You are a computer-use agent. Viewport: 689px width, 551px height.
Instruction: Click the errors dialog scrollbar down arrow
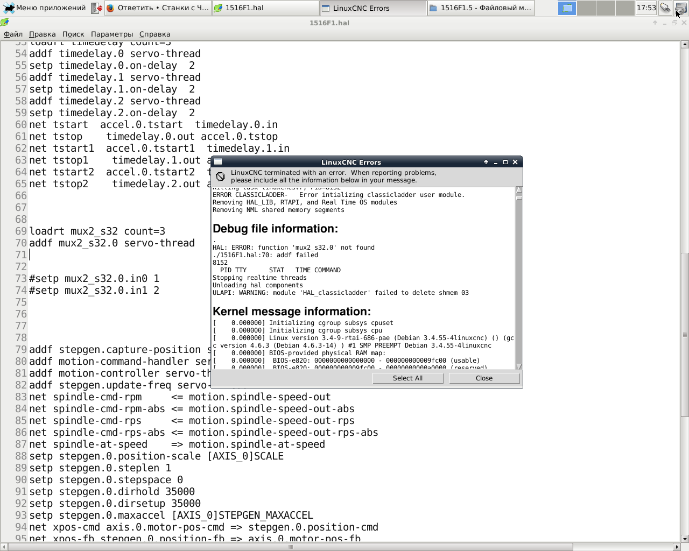click(x=519, y=366)
